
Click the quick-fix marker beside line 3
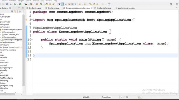click(x=27, y=20)
